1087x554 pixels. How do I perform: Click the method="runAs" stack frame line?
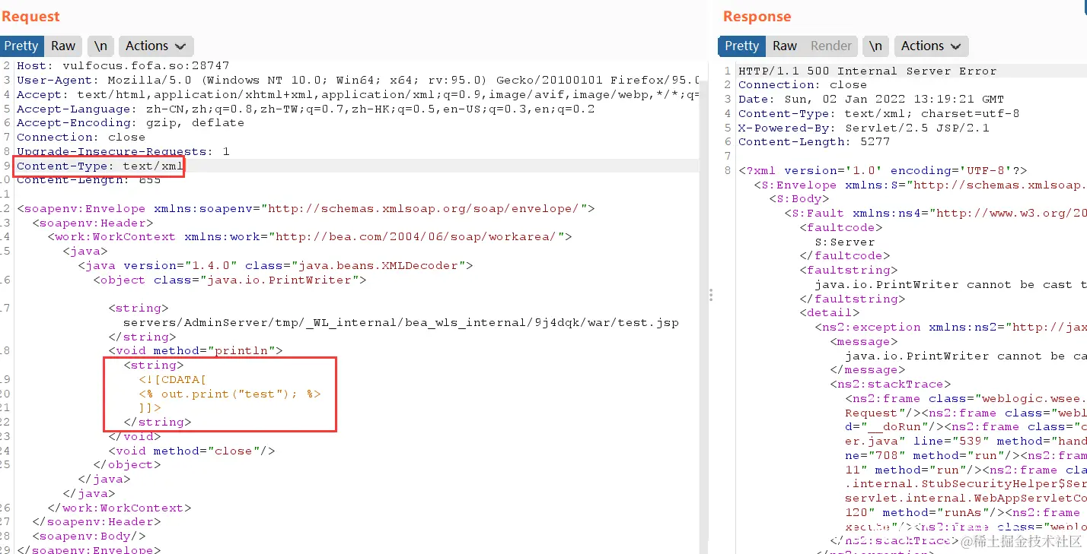coord(966,512)
